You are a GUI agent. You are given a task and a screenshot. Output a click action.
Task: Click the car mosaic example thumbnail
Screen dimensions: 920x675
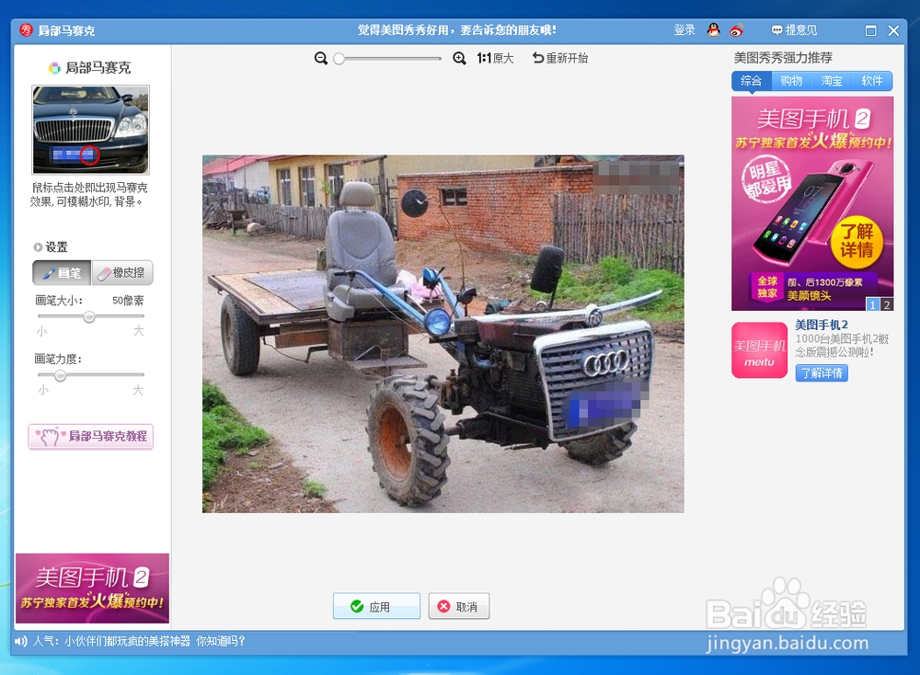point(90,130)
